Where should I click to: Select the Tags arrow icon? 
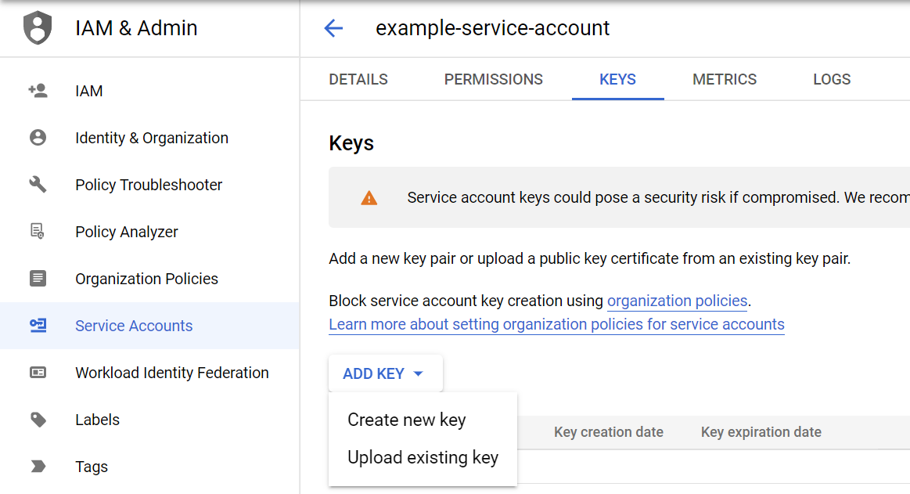click(x=38, y=466)
